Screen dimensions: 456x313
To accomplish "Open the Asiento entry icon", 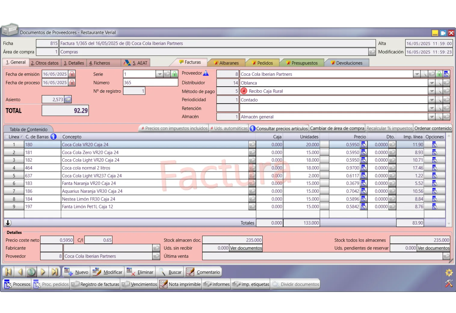I will click(68, 99).
